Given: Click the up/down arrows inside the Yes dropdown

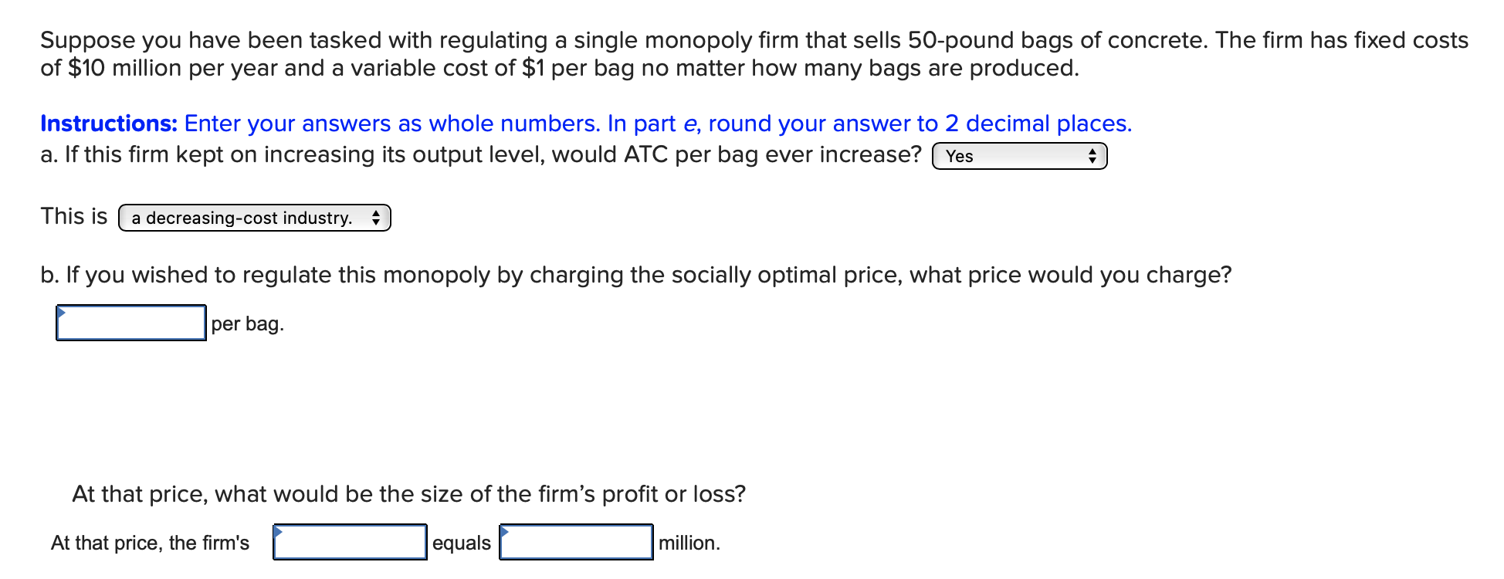Looking at the screenshot, I should tap(1094, 156).
